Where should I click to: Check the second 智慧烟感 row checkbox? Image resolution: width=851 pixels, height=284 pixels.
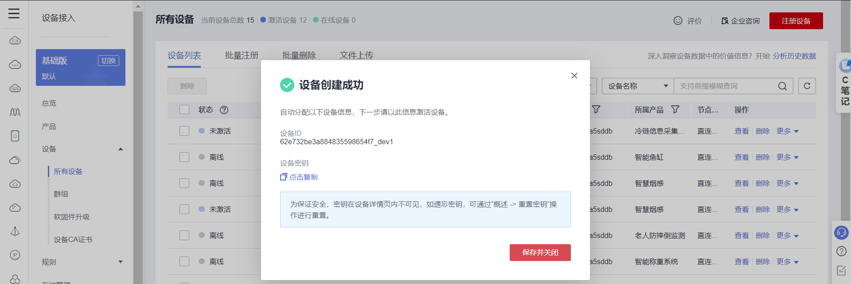click(x=184, y=209)
